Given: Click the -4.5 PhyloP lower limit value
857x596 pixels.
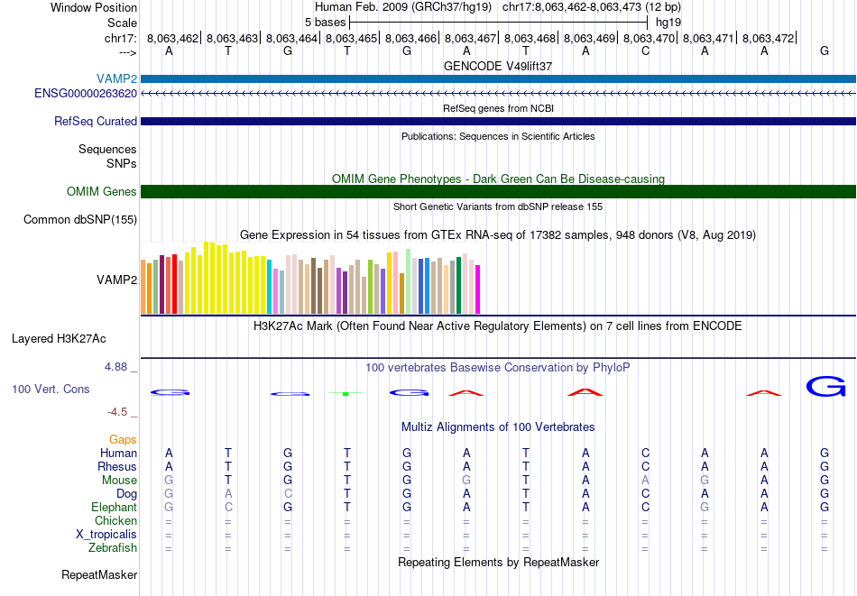Looking at the screenshot, I should (117, 412).
